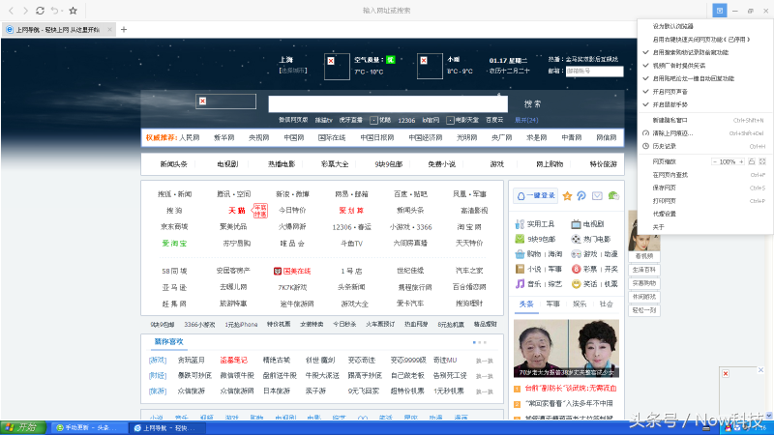Open a new tab with plus button
Viewport: 774px width, 435px height.
pos(124,30)
